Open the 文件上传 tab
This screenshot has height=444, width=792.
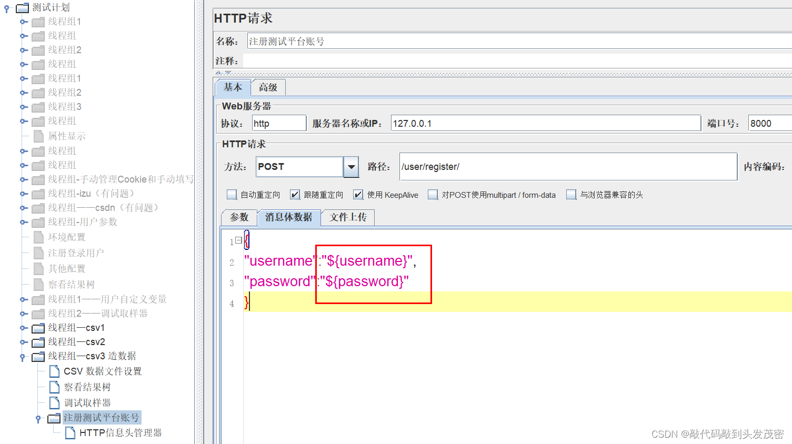pyautogui.click(x=348, y=217)
